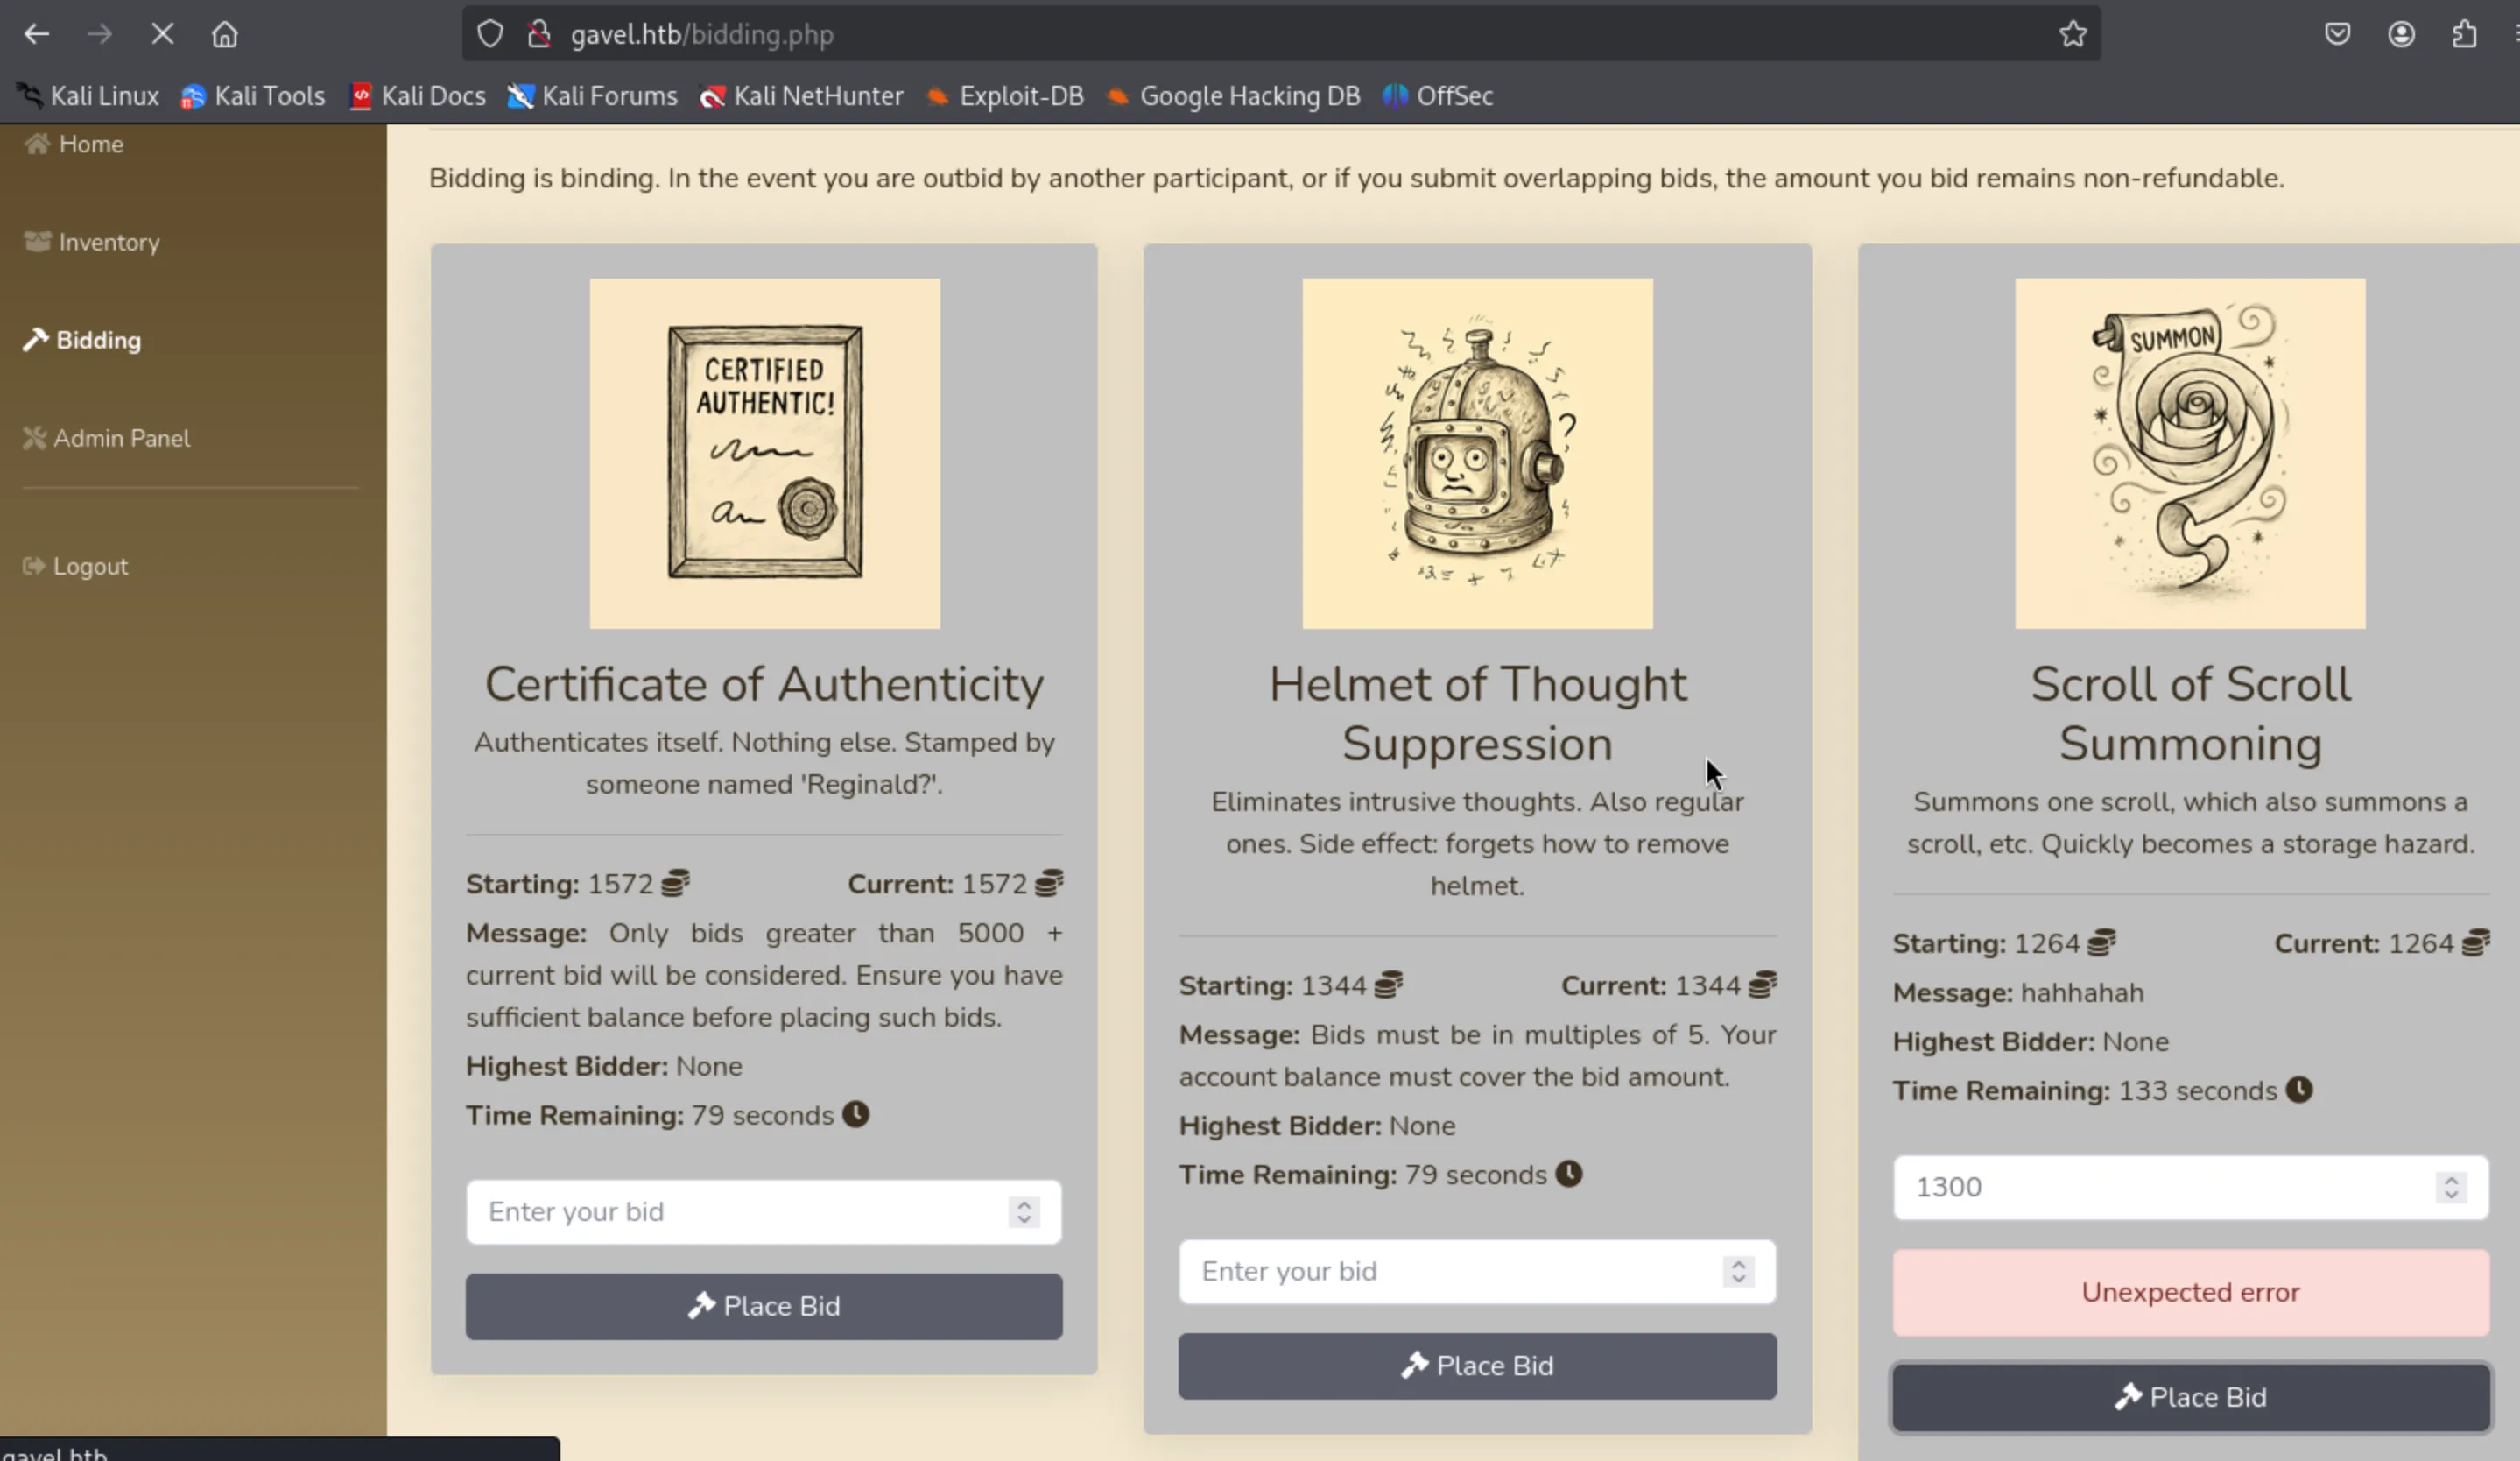This screenshot has height=1461, width=2520.
Task: Open Admin Panel in the sidebar
Action: tap(121, 438)
